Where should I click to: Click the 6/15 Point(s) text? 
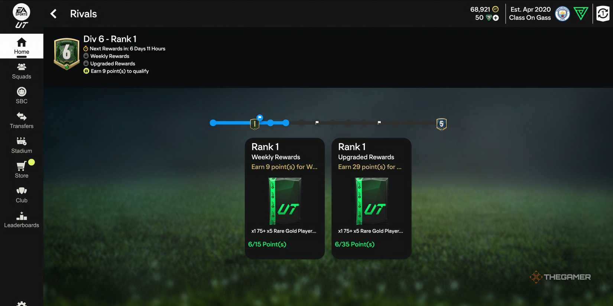[267, 244]
